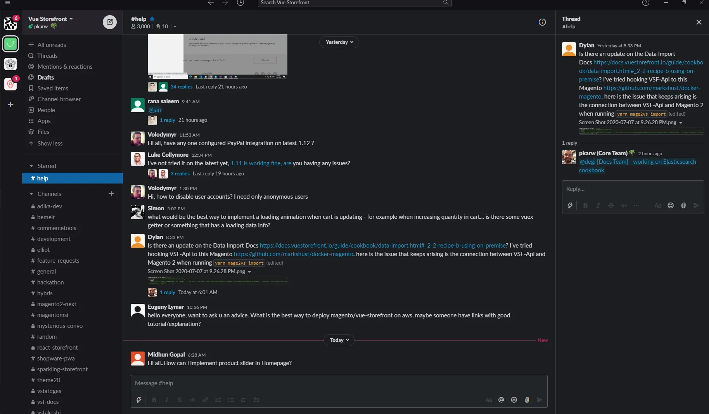Open docker-magento GitHub link in main message
This screenshot has height=414, width=709.
pyautogui.click(x=293, y=254)
